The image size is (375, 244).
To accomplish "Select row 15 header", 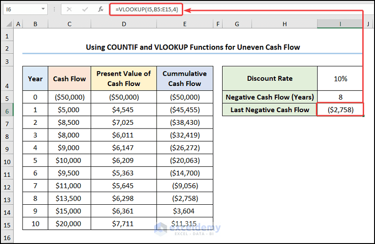I will coord(7,223).
